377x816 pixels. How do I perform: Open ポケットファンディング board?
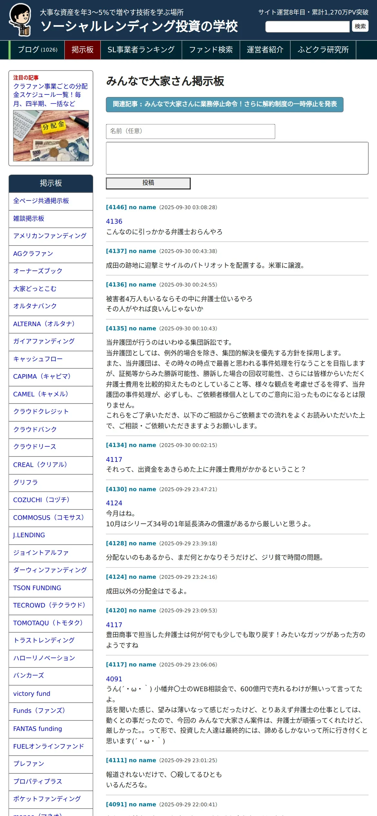tap(51, 799)
